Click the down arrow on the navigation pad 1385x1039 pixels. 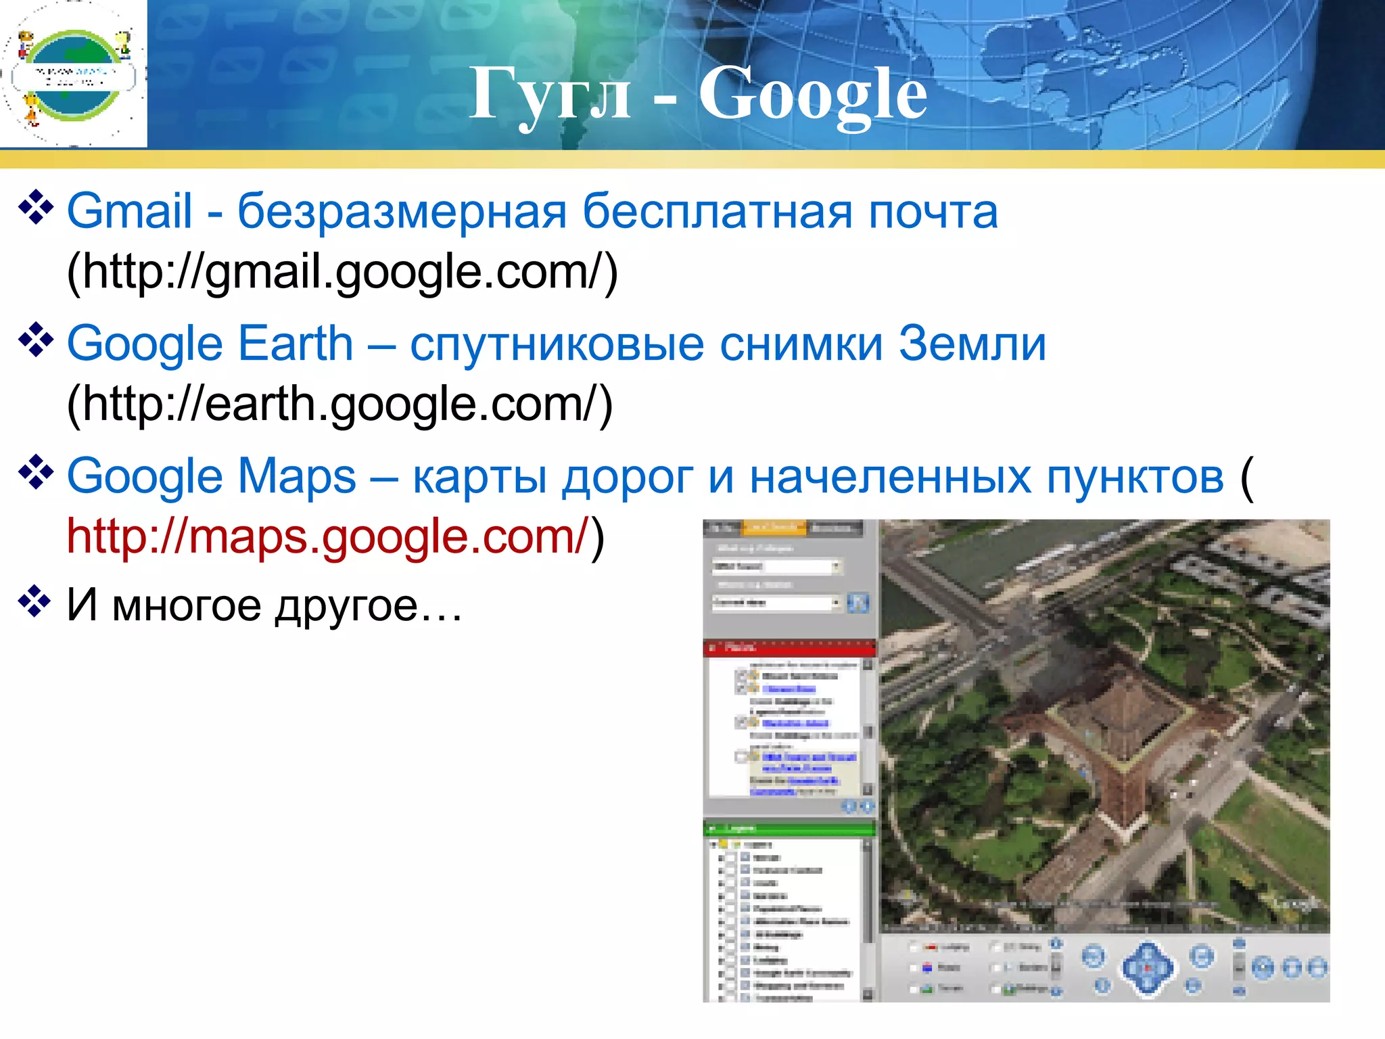click(1147, 984)
